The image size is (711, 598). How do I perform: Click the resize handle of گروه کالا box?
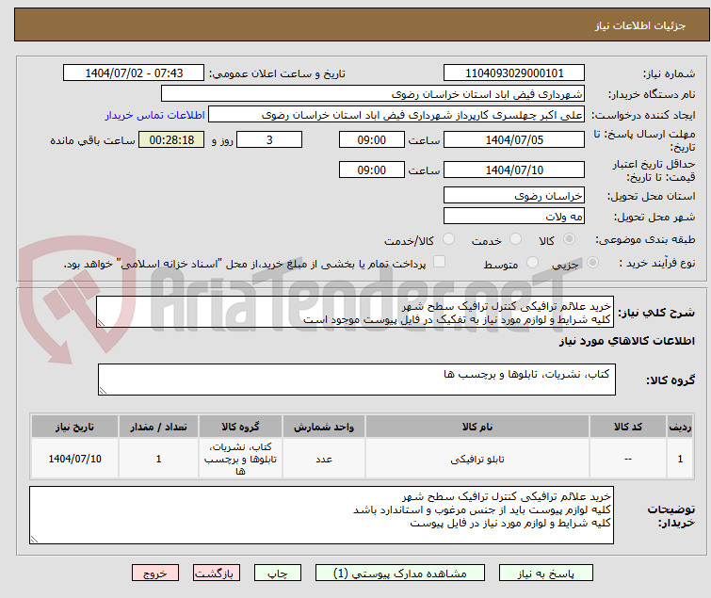[x=103, y=391]
